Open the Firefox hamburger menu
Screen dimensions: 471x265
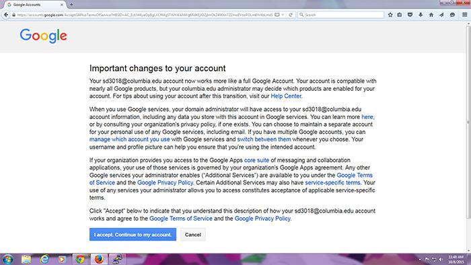(x=464, y=15)
